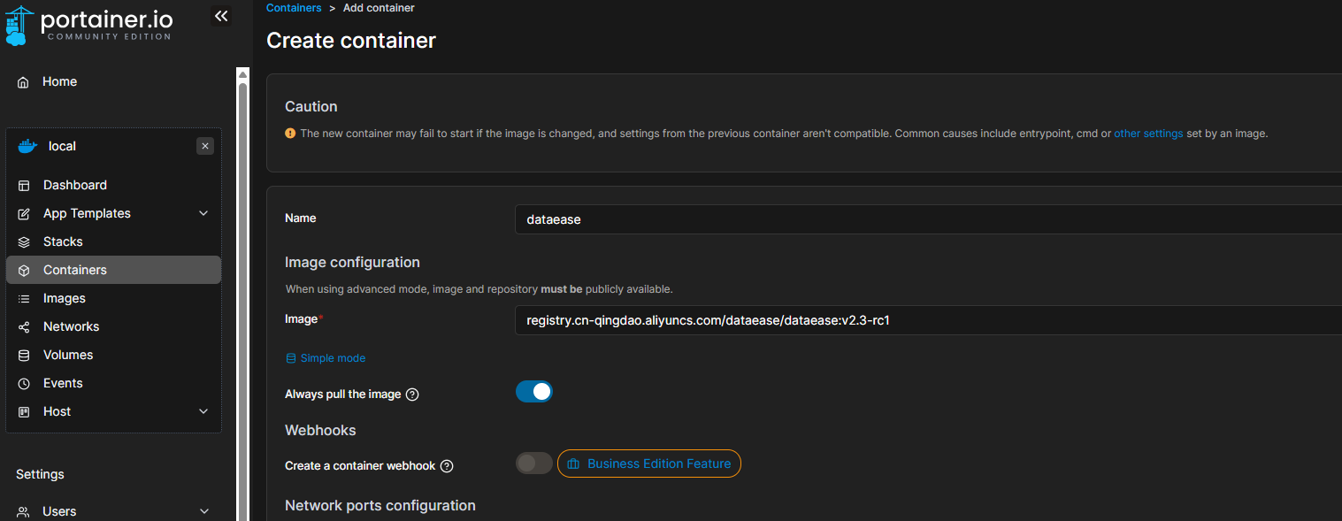Expand the Host submenu chevron
This screenshot has width=1342, height=521.
point(203,411)
